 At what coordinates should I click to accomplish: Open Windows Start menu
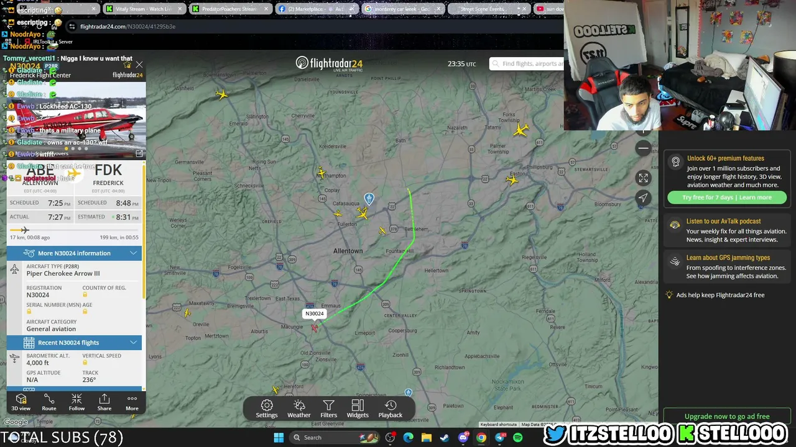[x=279, y=438]
